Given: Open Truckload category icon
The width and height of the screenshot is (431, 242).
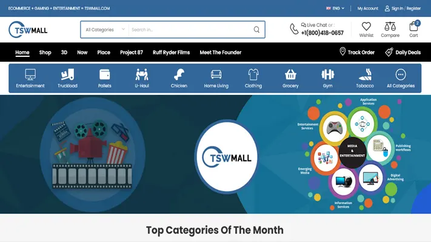Looking at the screenshot, I should click(68, 74).
